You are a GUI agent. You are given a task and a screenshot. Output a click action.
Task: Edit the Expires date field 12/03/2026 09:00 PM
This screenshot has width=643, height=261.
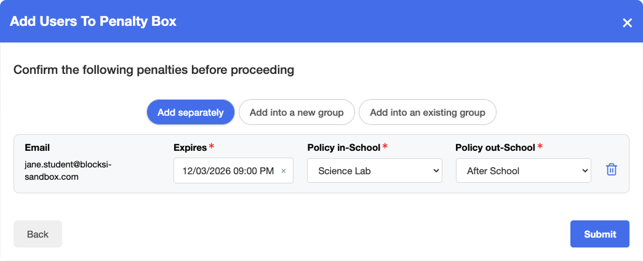(x=228, y=171)
